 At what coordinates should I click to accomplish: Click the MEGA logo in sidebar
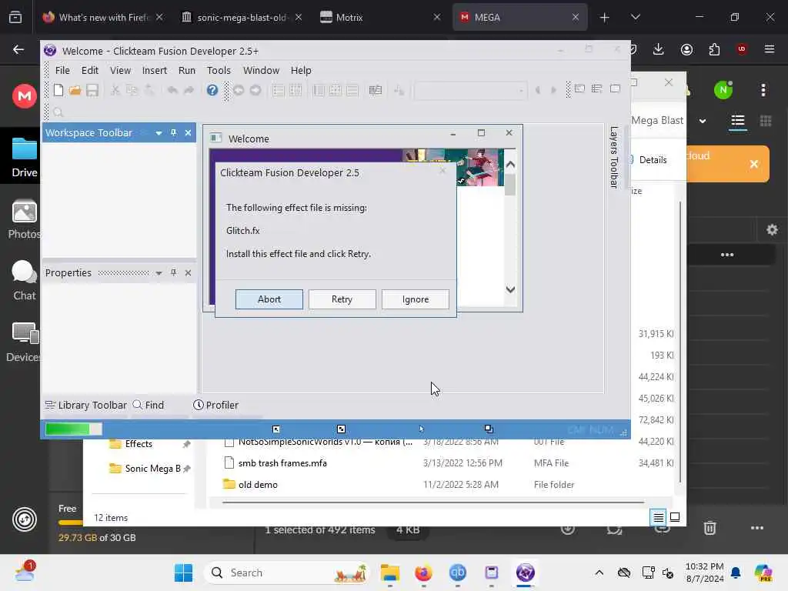coord(24,95)
